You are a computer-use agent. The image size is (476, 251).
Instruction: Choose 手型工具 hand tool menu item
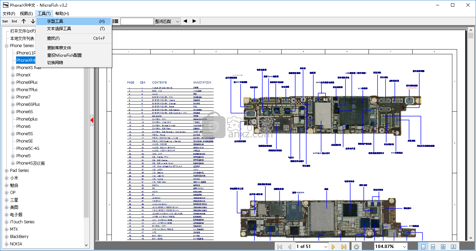pyautogui.click(x=73, y=21)
